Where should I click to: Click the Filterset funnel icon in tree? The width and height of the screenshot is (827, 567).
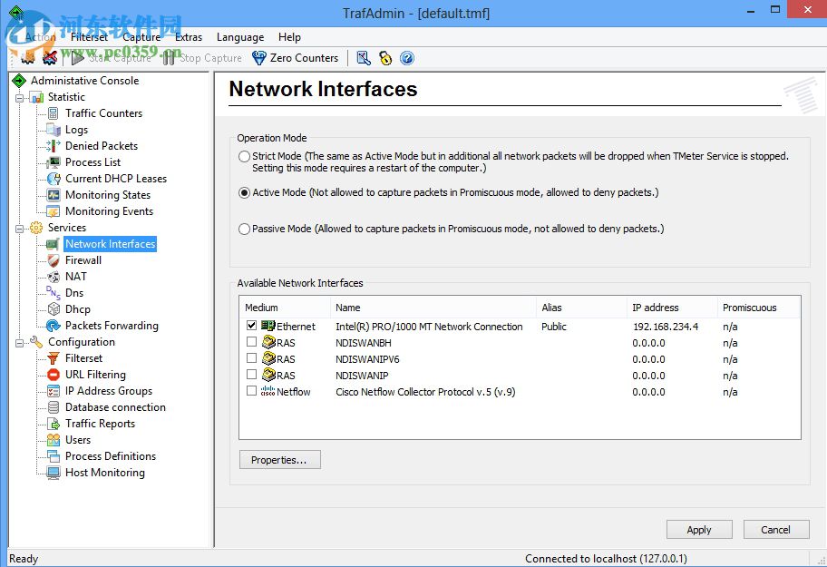tap(54, 358)
